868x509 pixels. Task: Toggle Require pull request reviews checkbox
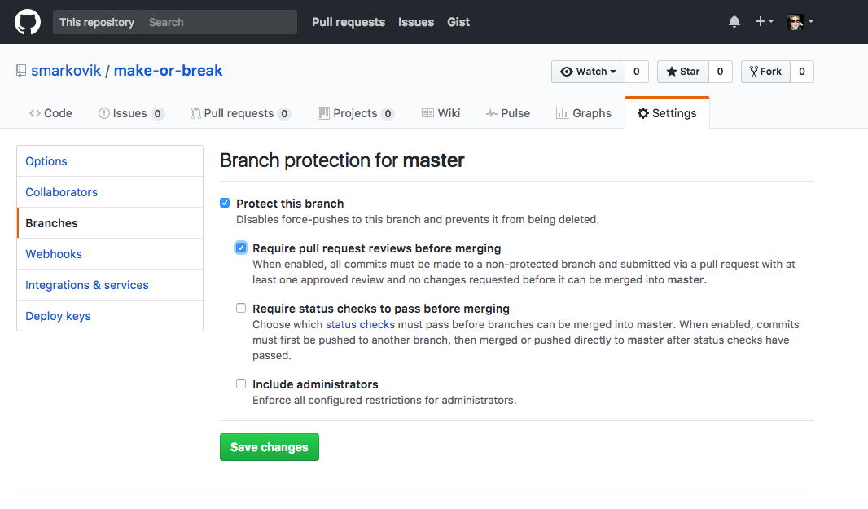click(241, 248)
